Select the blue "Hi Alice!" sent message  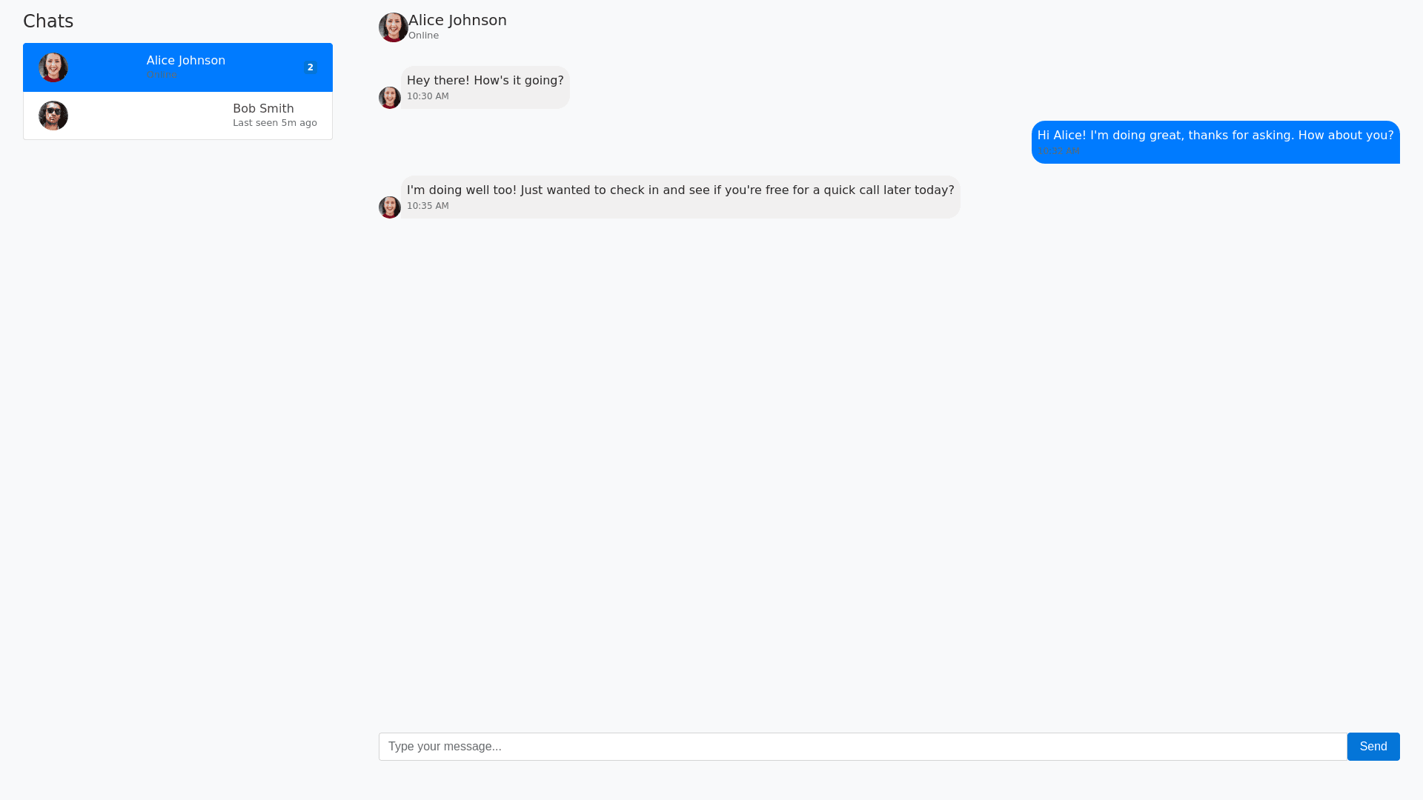tap(1215, 136)
